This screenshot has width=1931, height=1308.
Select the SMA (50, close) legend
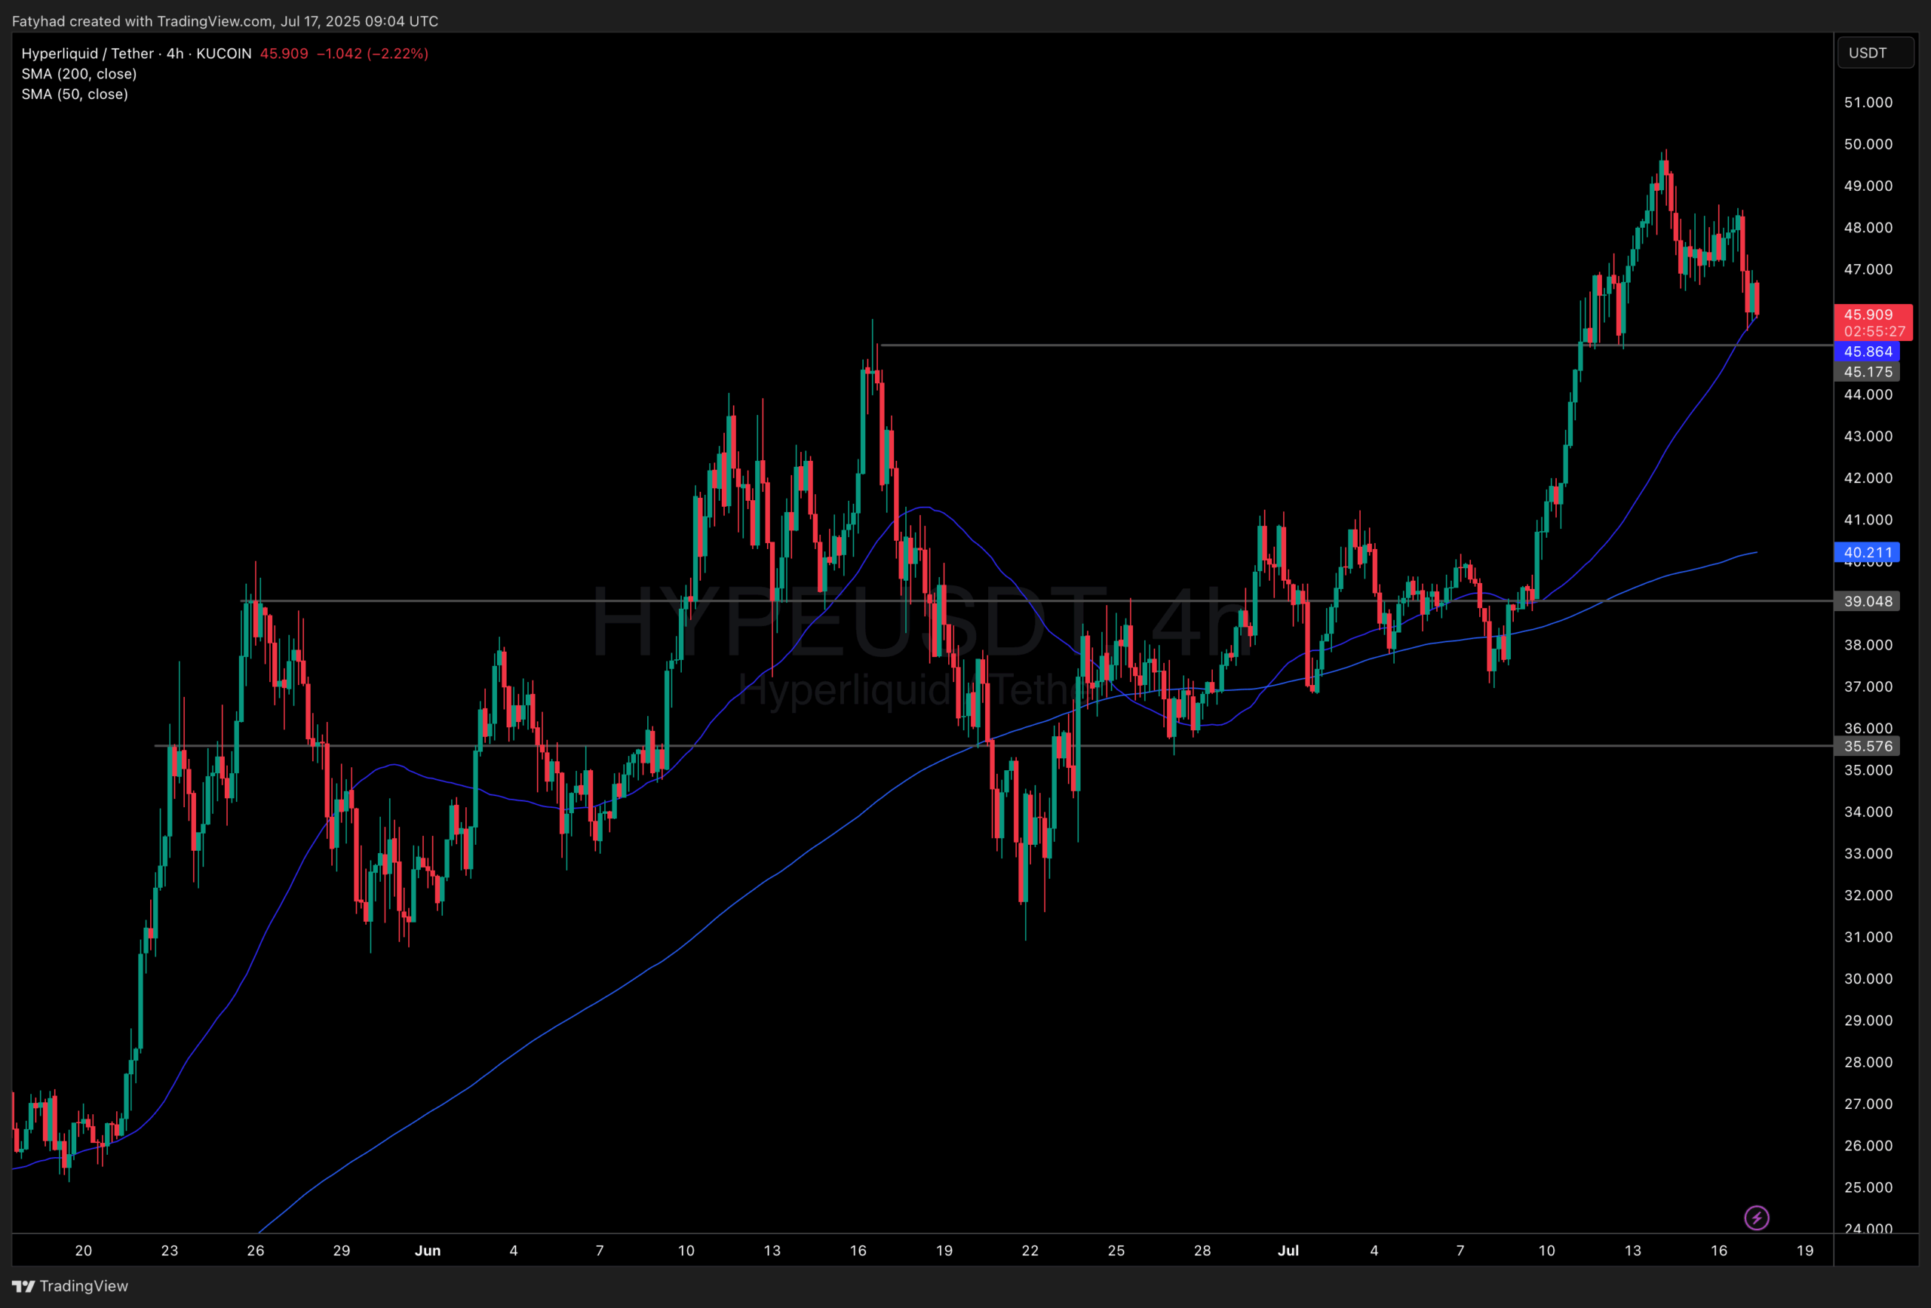75,95
